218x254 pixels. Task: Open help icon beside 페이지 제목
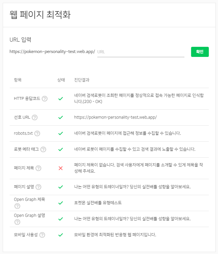coord(38,168)
